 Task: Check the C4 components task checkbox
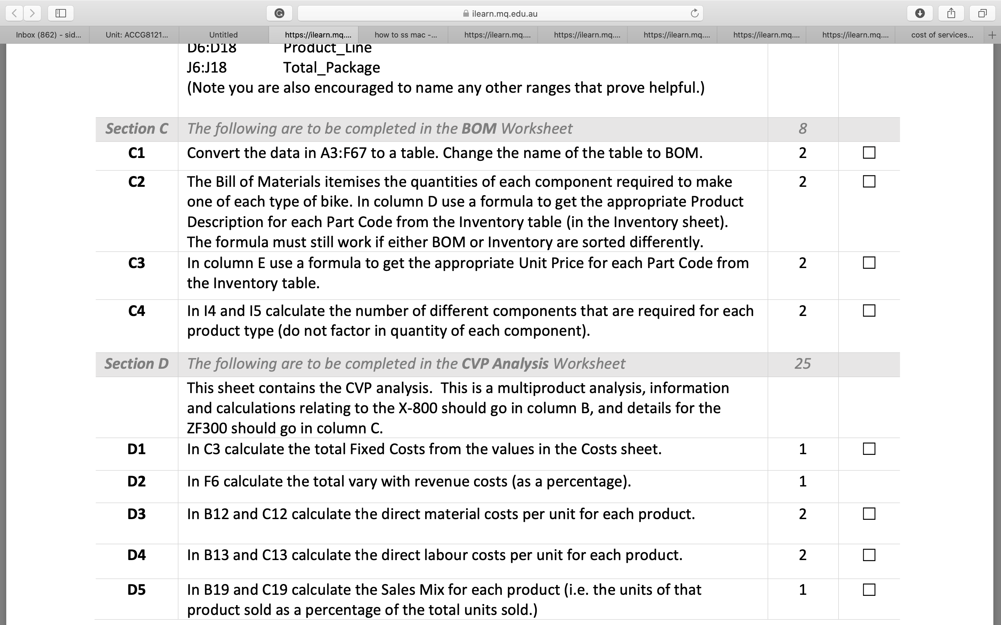868,310
